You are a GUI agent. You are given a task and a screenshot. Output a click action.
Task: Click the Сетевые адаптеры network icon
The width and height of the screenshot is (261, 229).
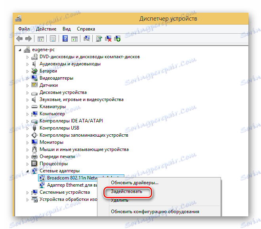coord(34,171)
